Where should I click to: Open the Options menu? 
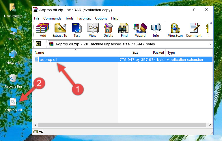101,18
